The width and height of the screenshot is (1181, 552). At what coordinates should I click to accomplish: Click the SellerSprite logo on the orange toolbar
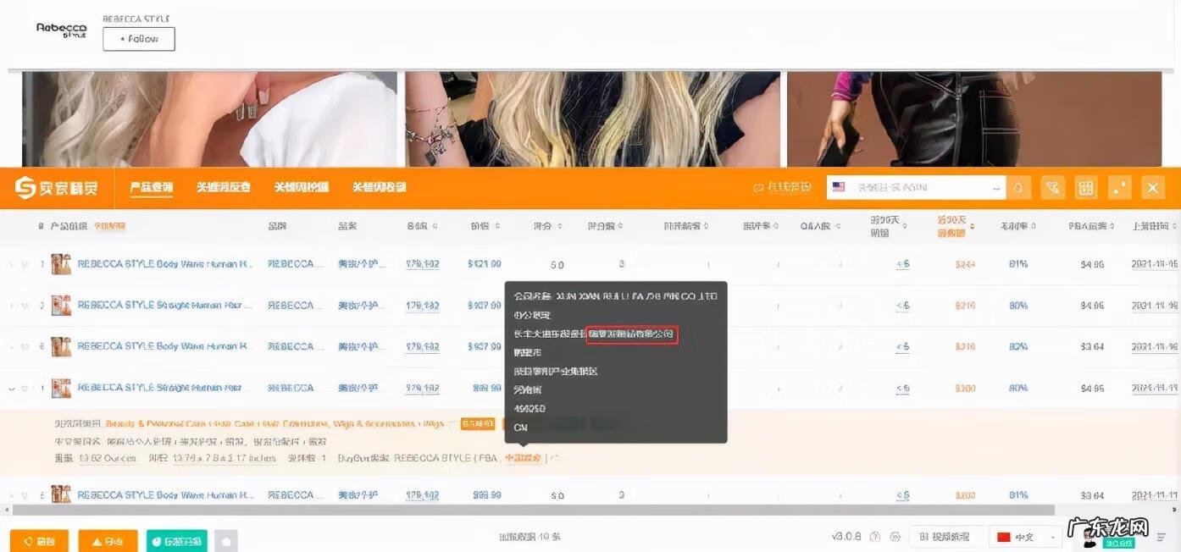point(56,187)
